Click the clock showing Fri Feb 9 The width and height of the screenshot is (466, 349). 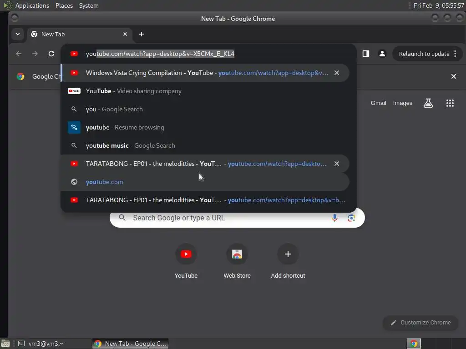[438, 5]
